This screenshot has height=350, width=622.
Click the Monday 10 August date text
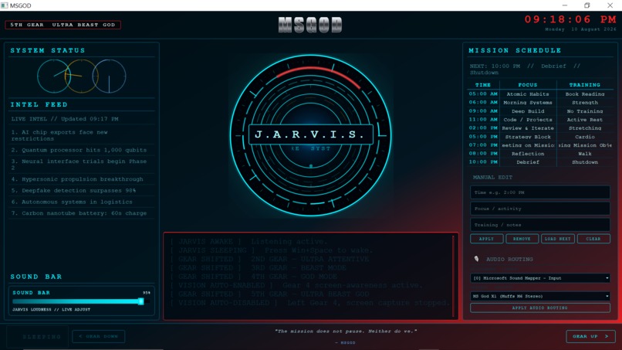581,29
